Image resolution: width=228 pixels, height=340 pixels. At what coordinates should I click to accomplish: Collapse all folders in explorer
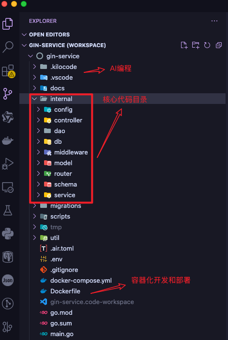(x=219, y=45)
